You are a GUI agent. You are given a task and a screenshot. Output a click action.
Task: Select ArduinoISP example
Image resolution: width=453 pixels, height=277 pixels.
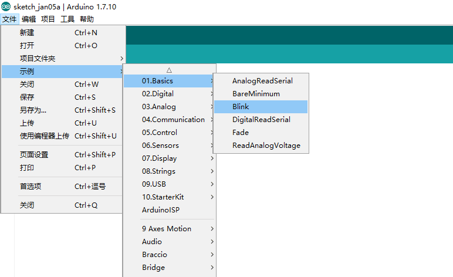(160, 210)
